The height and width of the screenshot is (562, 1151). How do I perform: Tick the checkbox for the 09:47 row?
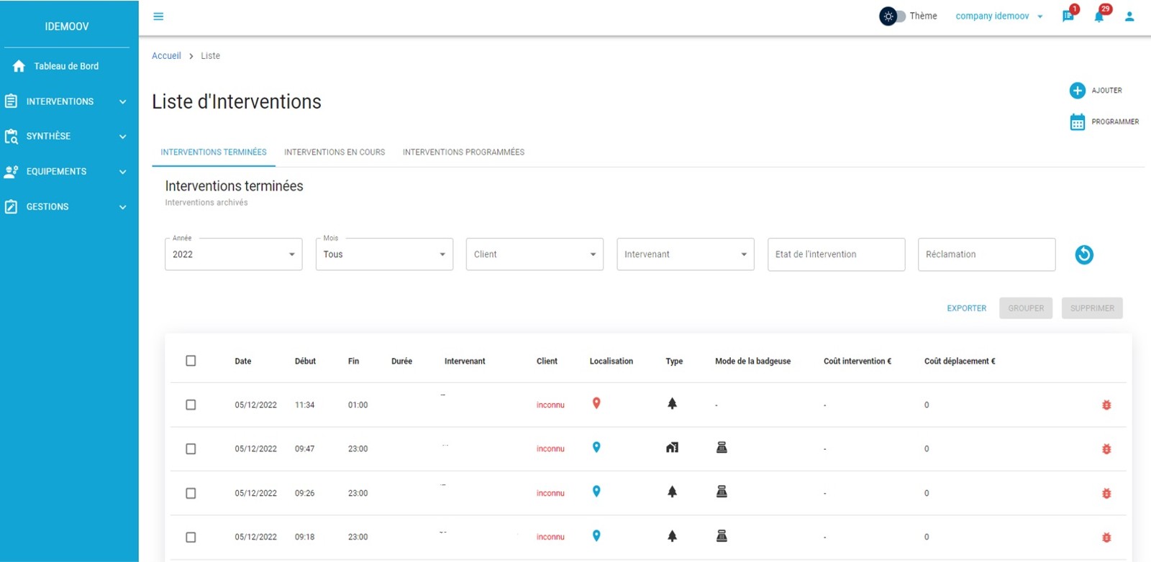point(191,448)
